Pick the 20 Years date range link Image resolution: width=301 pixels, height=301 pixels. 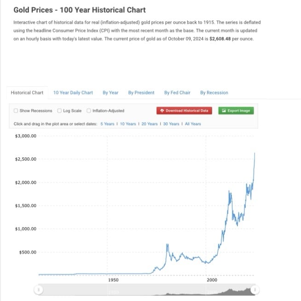(149, 124)
